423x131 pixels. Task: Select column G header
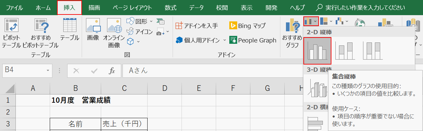(x=268, y=88)
